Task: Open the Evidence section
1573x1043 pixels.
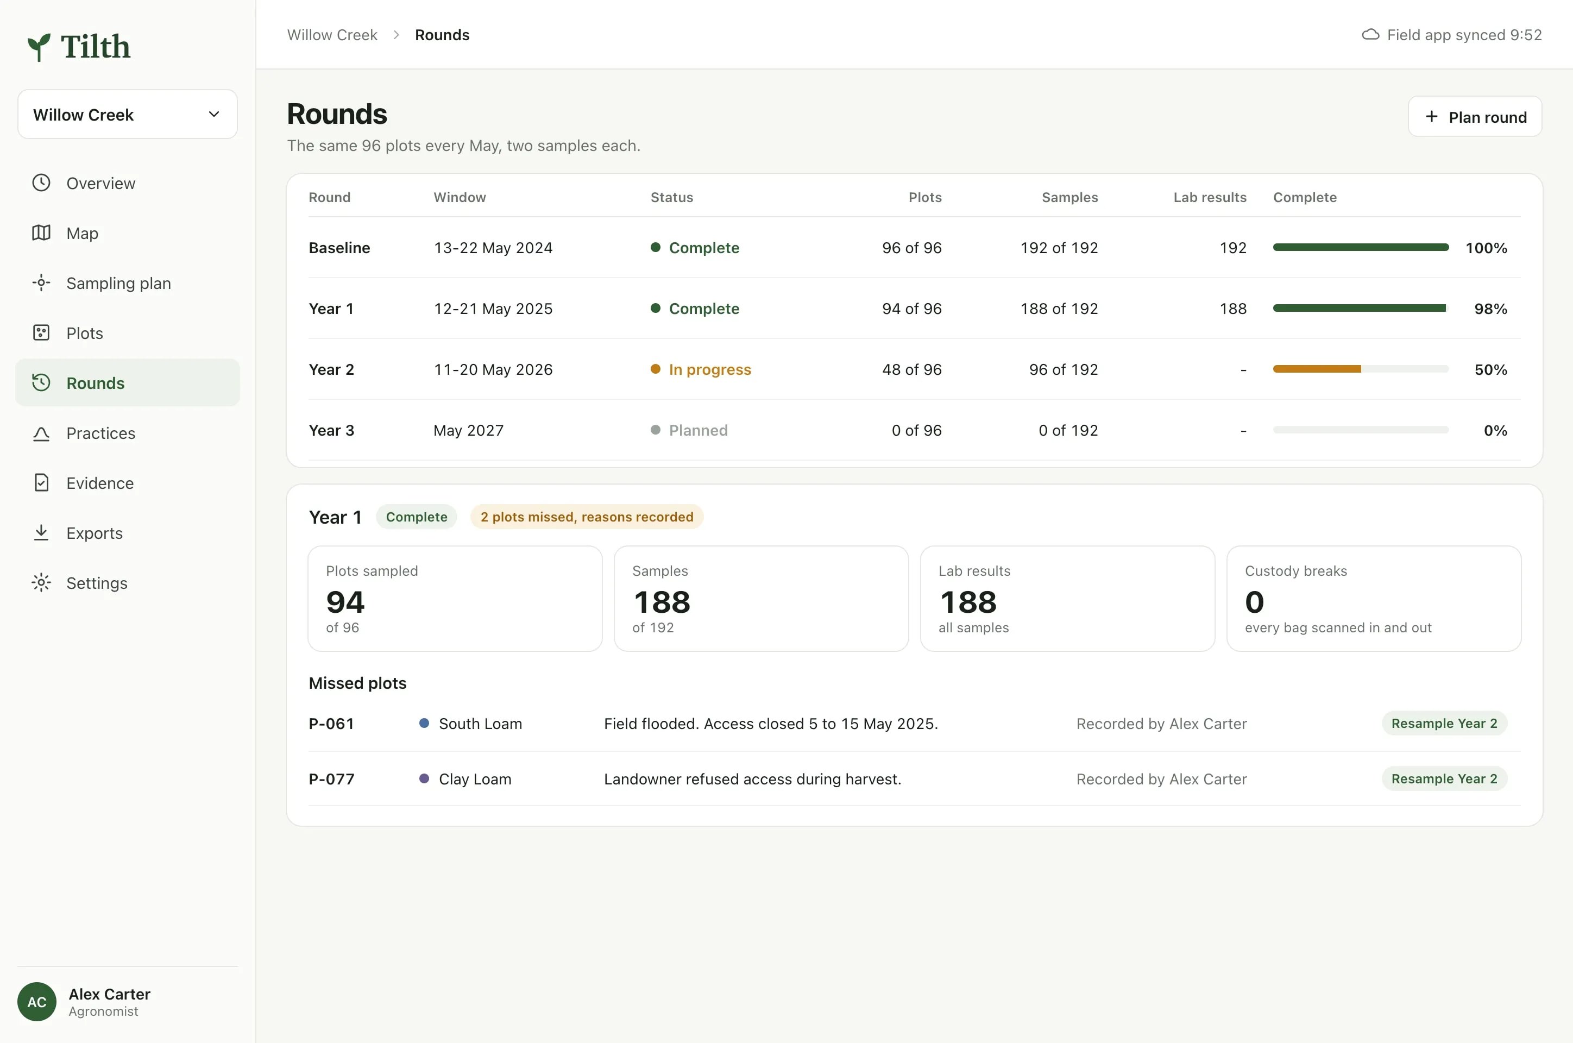Action: pos(128,483)
